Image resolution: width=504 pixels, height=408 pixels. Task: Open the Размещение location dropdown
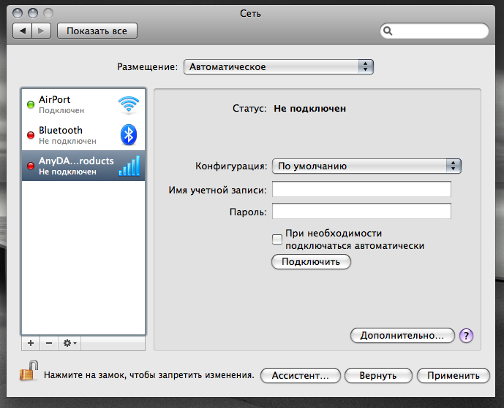[279, 67]
